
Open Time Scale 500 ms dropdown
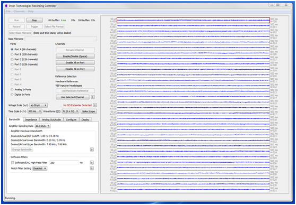click(x=34, y=111)
